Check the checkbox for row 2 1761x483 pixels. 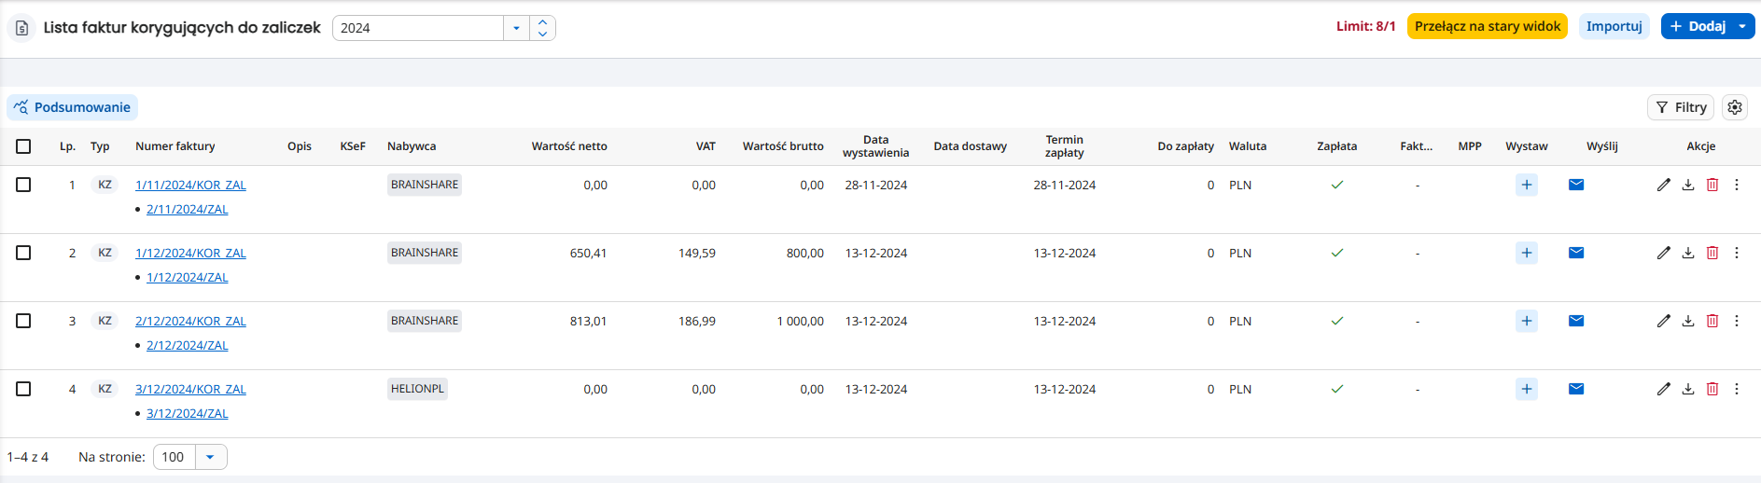[x=23, y=253]
